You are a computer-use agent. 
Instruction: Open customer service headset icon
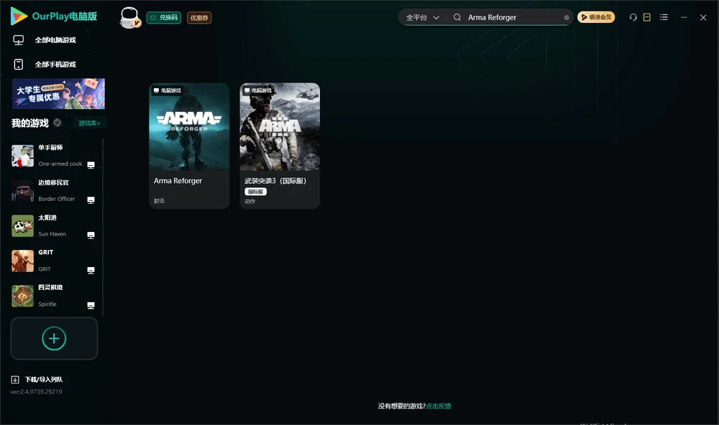[x=633, y=17]
